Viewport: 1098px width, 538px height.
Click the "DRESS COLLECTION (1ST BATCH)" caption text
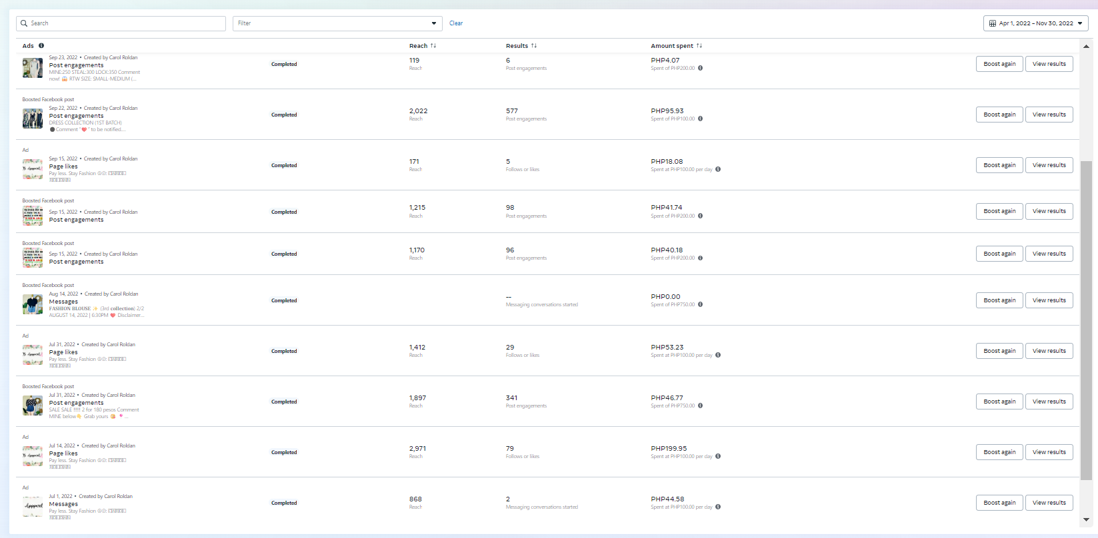click(x=85, y=123)
